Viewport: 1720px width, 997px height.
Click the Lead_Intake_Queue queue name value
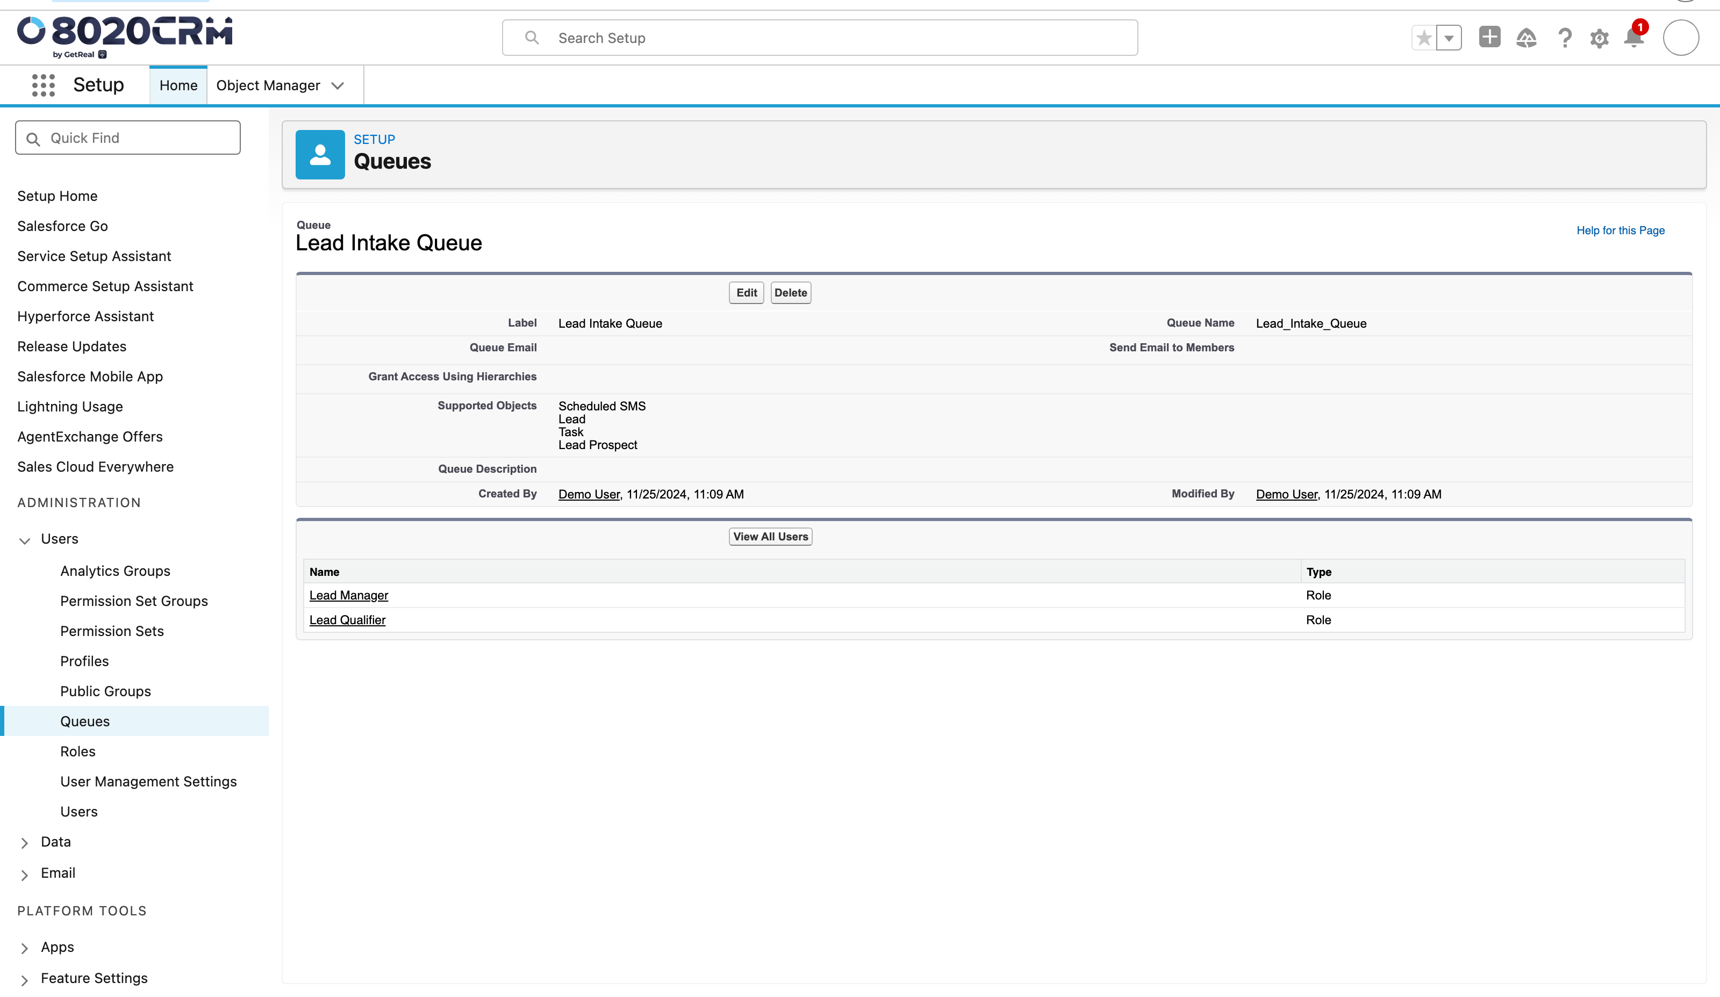pos(1310,323)
